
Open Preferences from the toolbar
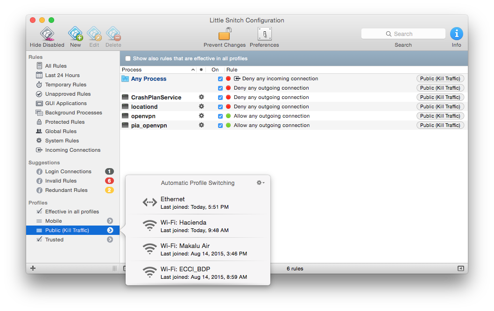[264, 34]
